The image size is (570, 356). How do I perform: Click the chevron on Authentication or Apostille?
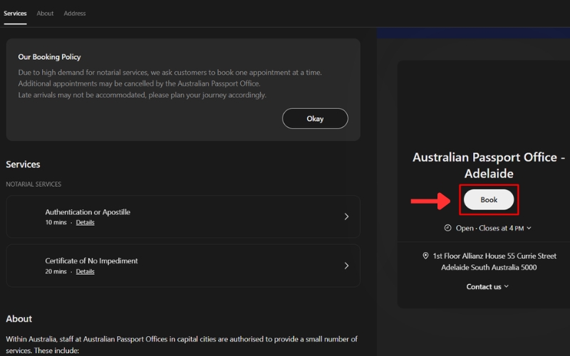(346, 216)
